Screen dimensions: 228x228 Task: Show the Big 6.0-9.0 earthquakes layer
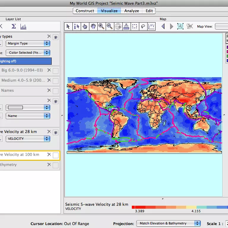point(56,71)
